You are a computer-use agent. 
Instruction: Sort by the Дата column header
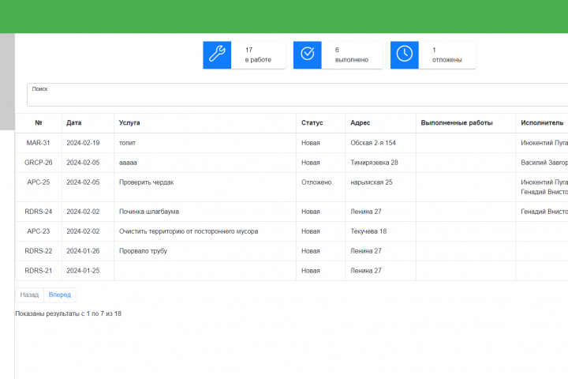74,123
